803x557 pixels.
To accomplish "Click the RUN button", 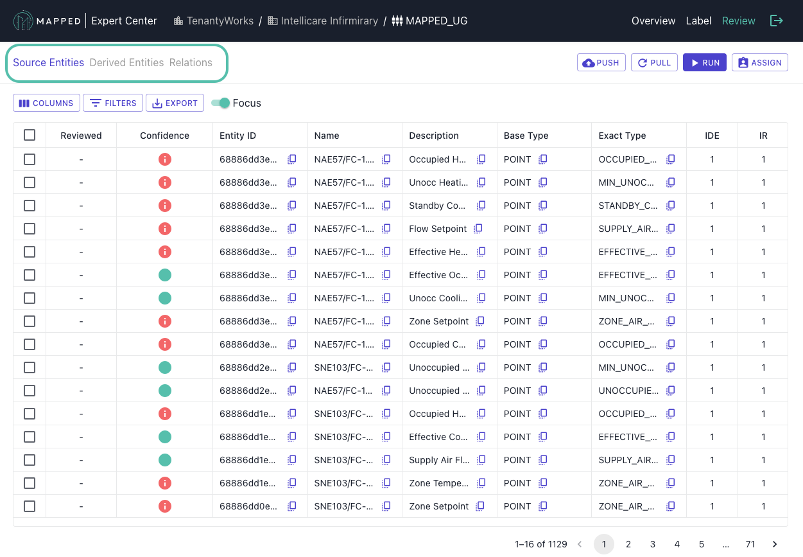I will point(705,62).
